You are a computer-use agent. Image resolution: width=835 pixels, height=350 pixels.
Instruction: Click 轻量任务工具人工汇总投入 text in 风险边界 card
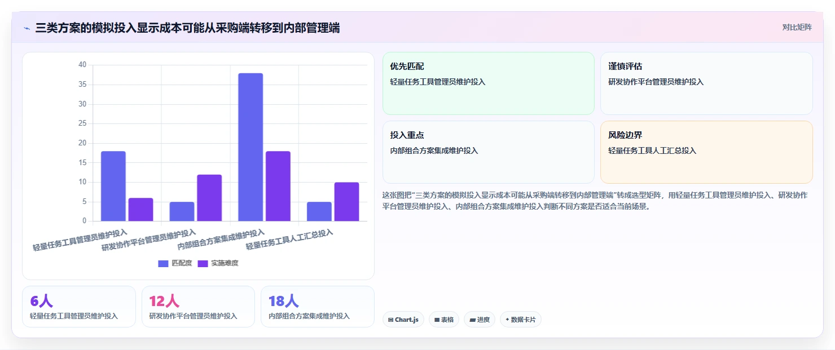click(652, 150)
